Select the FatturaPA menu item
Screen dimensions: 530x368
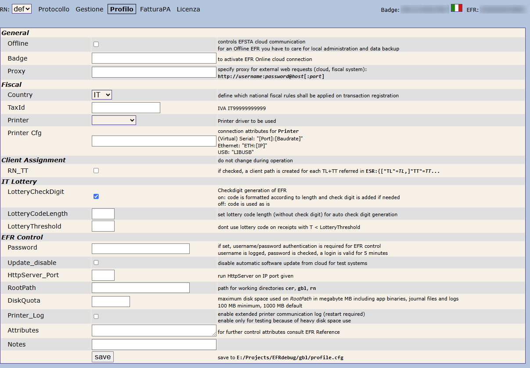tap(155, 9)
